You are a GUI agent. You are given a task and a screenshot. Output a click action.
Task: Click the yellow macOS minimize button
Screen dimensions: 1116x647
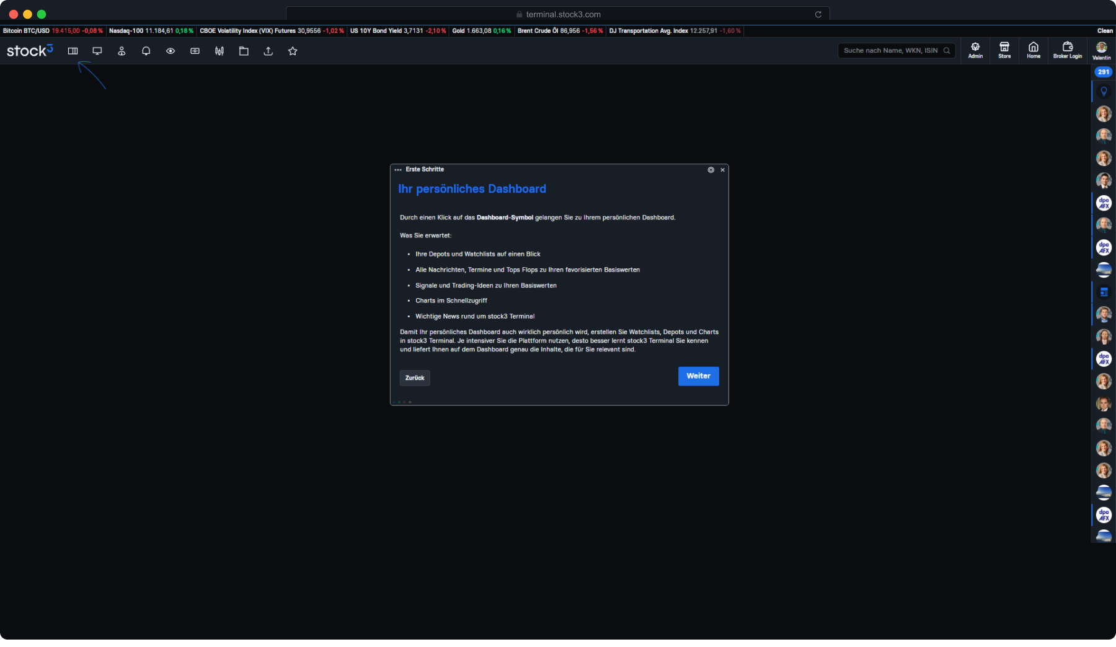pyautogui.click(x=27, y=14)
